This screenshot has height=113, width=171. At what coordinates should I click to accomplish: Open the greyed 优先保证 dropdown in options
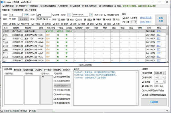(62, 86)
